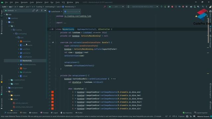Open the Android project view dropdown
The image size is (212, 119).
point(11,11)
